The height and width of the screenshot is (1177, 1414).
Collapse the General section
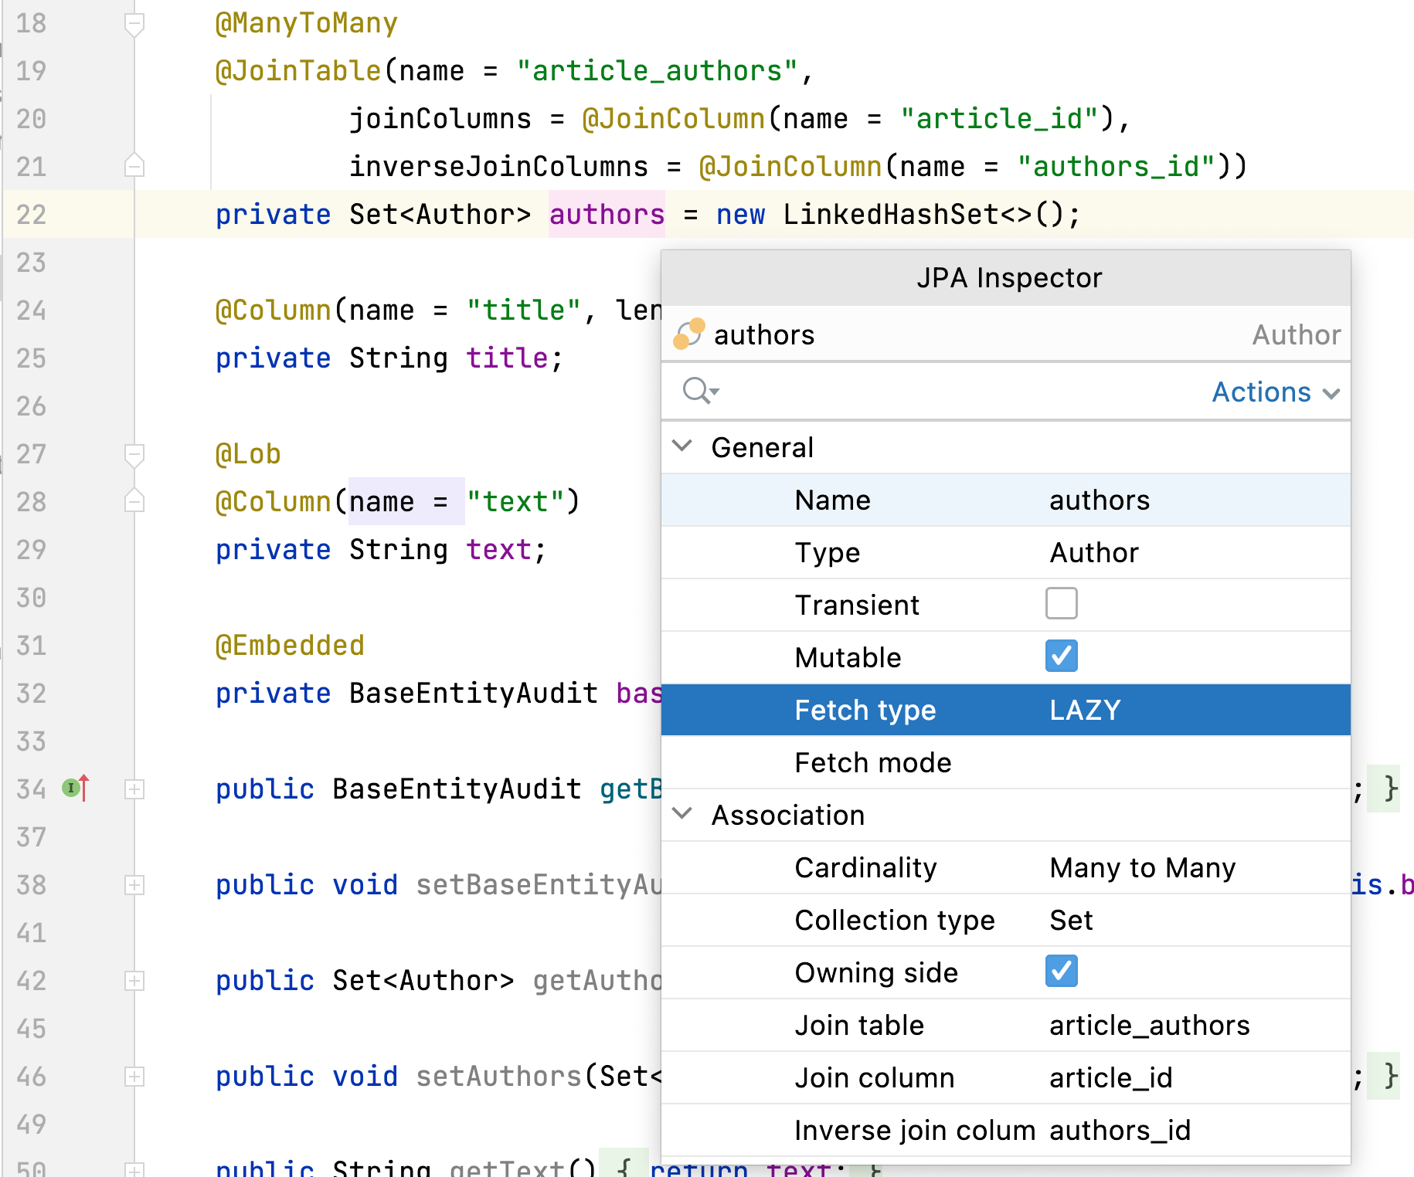[x=683, y=446]
